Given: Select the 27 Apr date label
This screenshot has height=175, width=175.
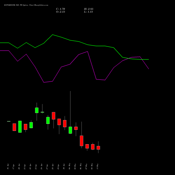Looking at the screenshot, I should coord(47,167).
